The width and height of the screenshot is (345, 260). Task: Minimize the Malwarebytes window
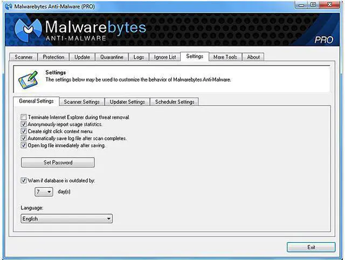(x=302, y=5)
